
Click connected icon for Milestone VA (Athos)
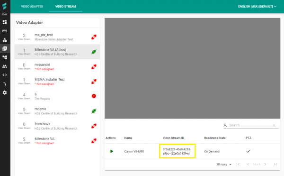point(94,52)
